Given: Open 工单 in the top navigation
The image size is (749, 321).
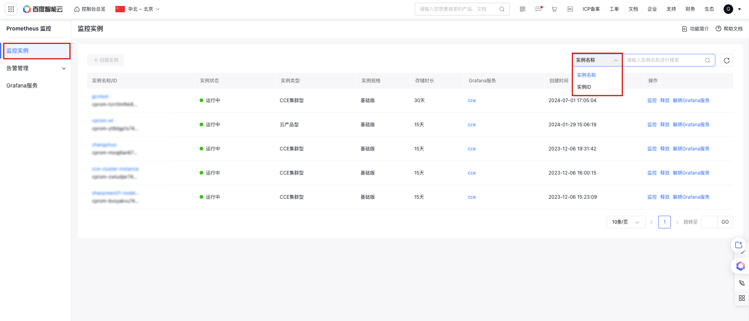Looking at the screenshot, I should 614,9.
